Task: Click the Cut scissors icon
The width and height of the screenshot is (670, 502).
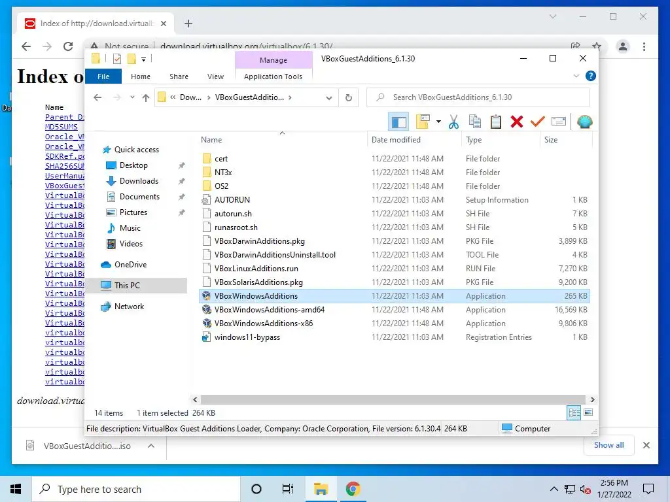Action: [454, 122]
